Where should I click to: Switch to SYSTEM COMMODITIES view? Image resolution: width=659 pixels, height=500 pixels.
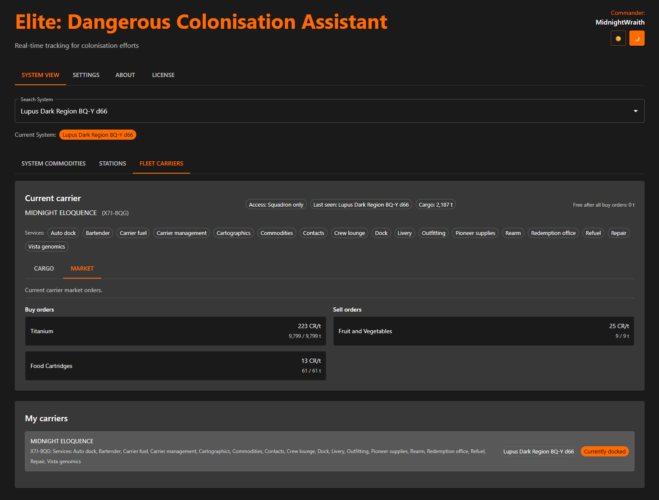pyautogui.click(x=53, y=163)
